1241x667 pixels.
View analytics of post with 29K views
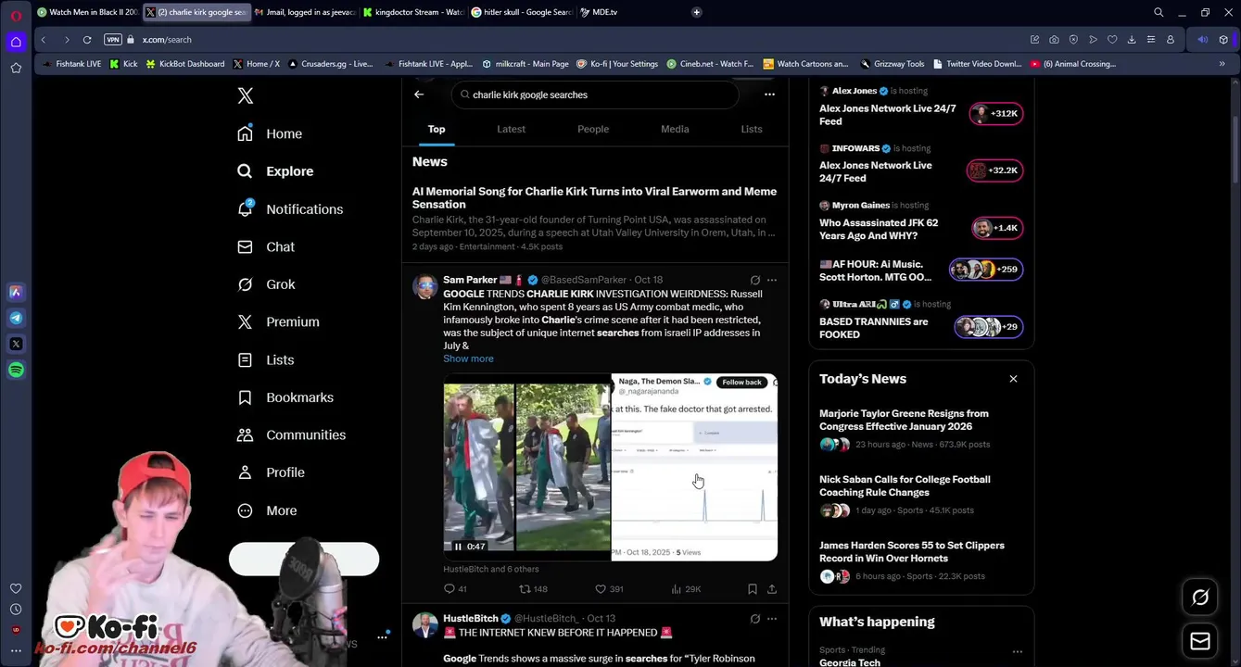click(686, 589)
